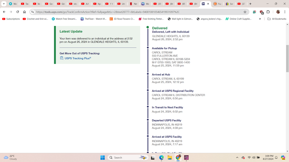Screen dimensions: 289x162
Task: Expand hidden bookmarks chevron
Action: [x=260, y=19]
